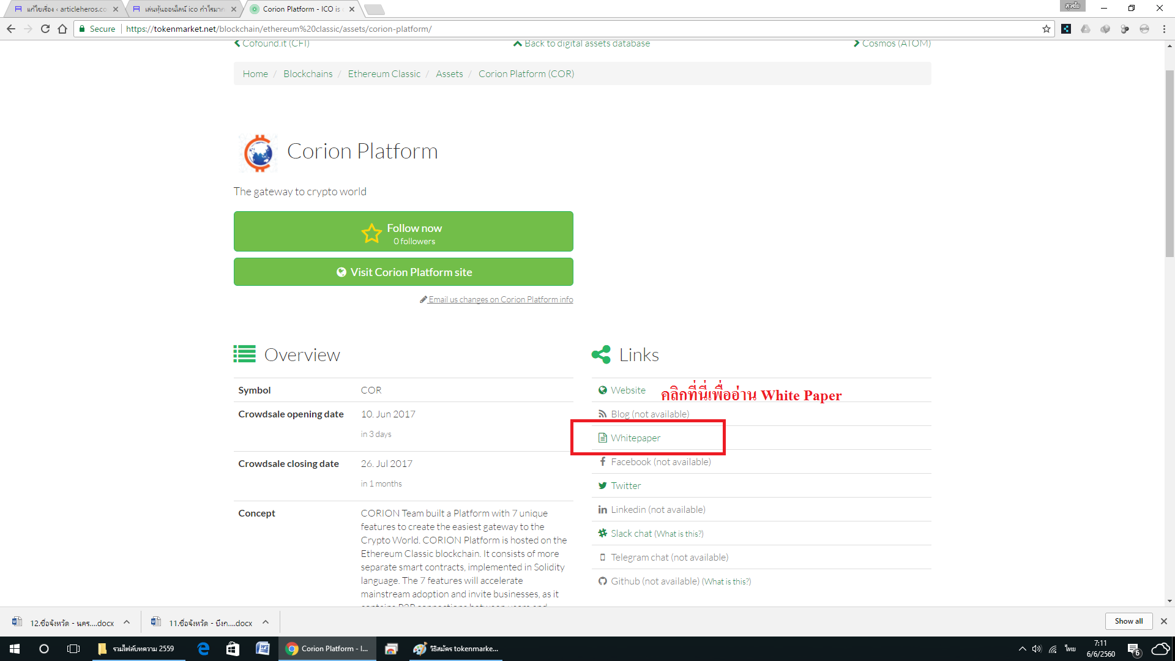Expand options arrow for download 11 docx
1175x661 pixels.
click(x=266, y=622)
